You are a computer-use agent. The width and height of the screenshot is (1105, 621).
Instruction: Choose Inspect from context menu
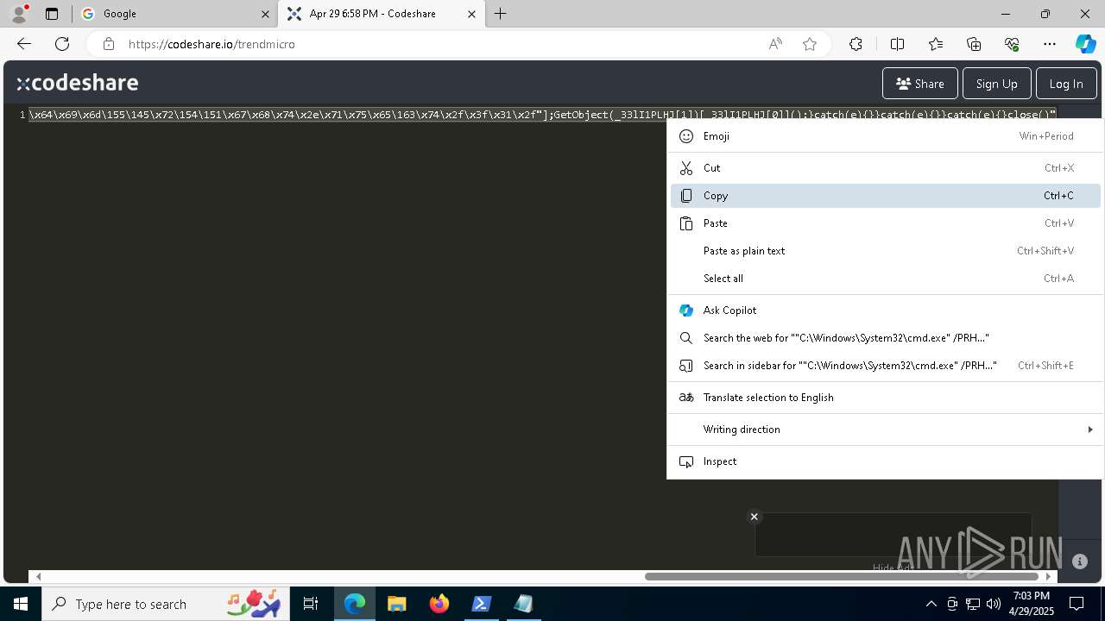(x=887, y=461)
